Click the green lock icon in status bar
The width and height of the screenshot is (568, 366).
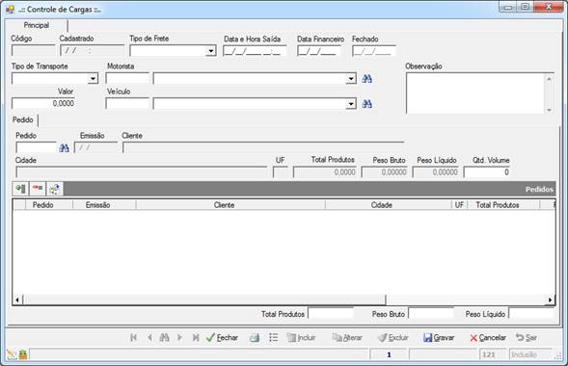[x=23, y=354]
